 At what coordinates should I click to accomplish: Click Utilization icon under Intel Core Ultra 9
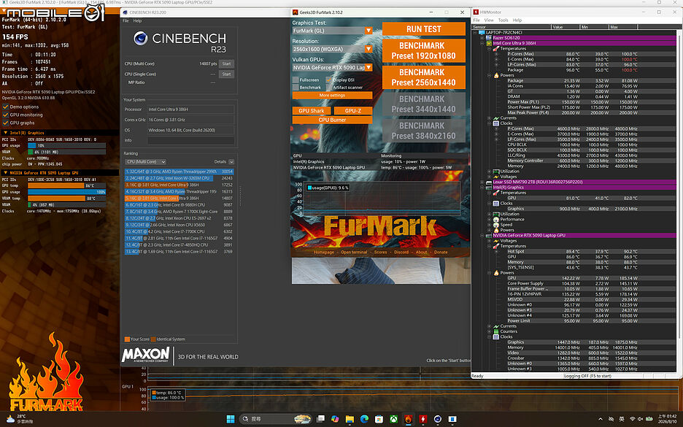point(495,172)
